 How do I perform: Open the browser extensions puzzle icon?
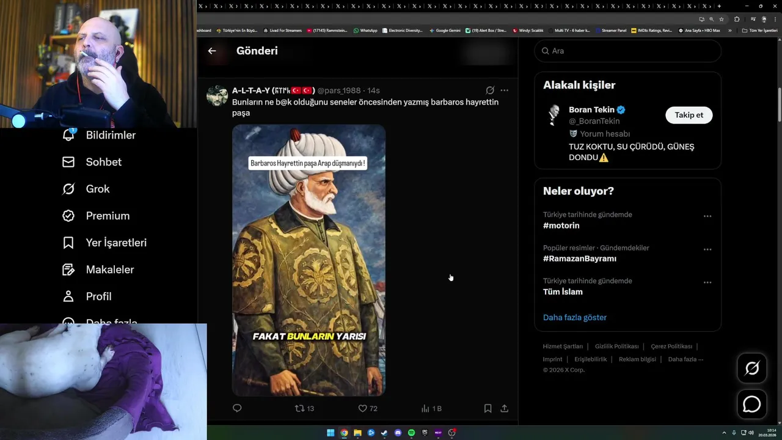pos(737,19)
